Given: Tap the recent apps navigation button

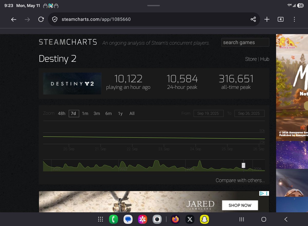Looking at the screenshot, I should coord(242,219).
